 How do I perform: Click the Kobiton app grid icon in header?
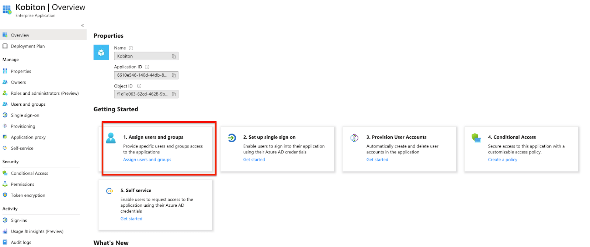click(7, 10)
